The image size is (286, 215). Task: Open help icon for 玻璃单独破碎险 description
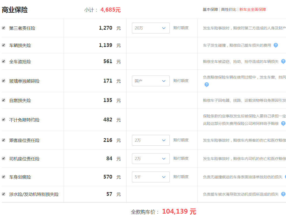click(x=206, y=85)
